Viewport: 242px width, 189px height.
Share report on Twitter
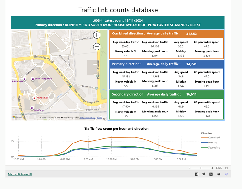(x=204, y=174)
